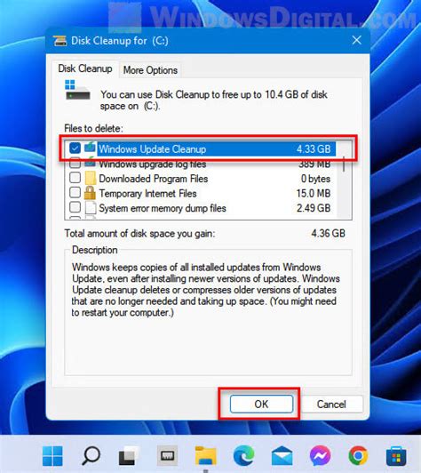
Task: Click the Disk Cleanup title bar icon
Action: (x=60, y=41)
